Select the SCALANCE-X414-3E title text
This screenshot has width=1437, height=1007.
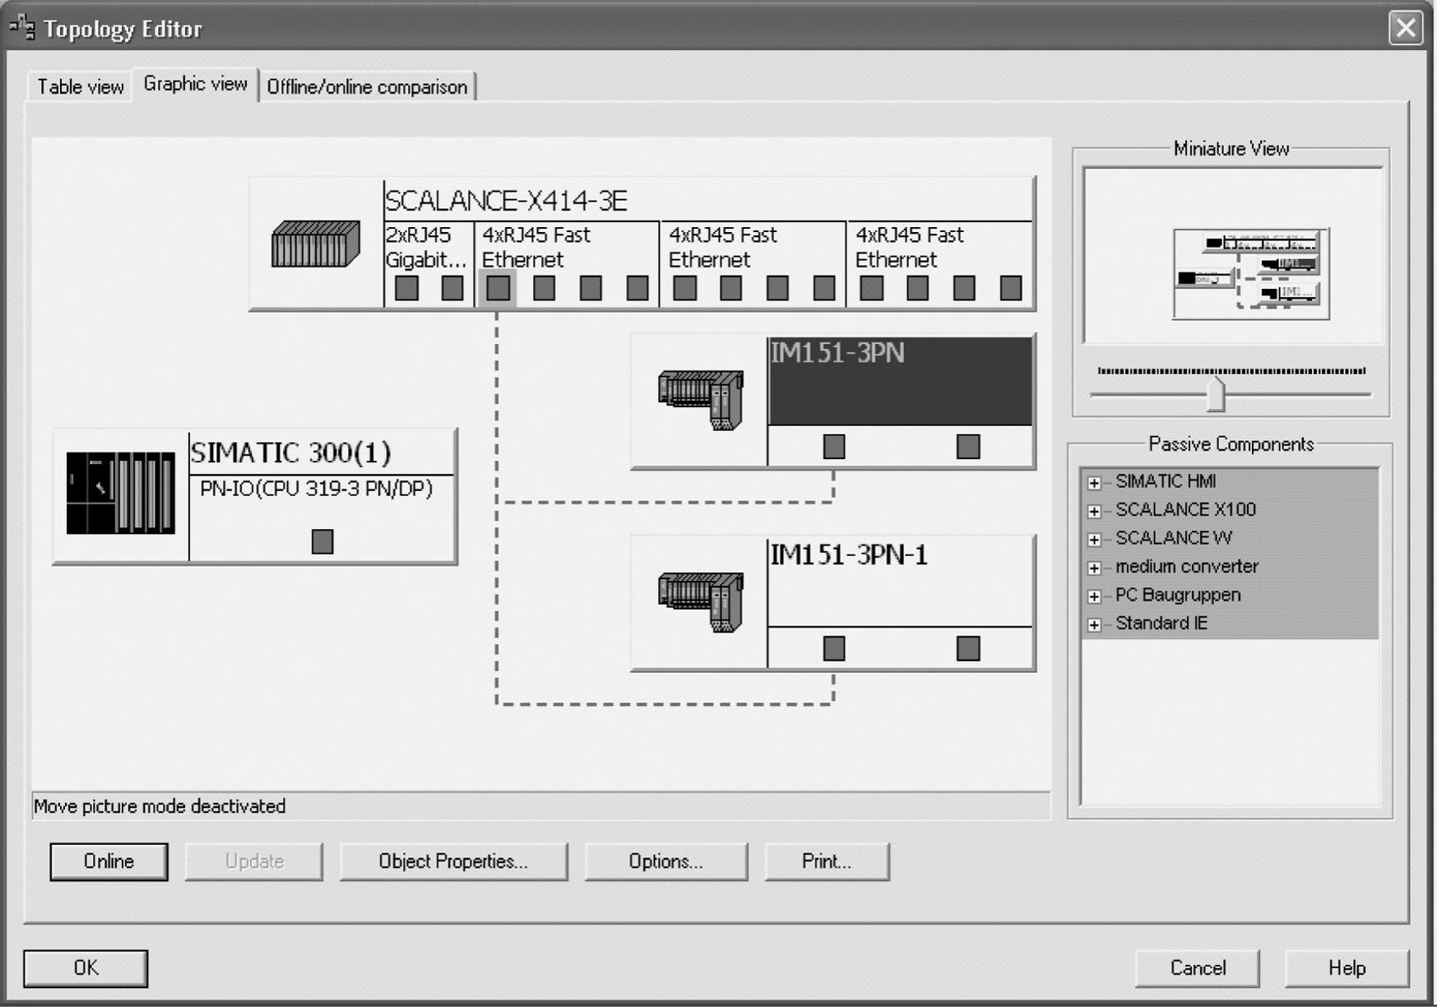click(x=507, y=200)
